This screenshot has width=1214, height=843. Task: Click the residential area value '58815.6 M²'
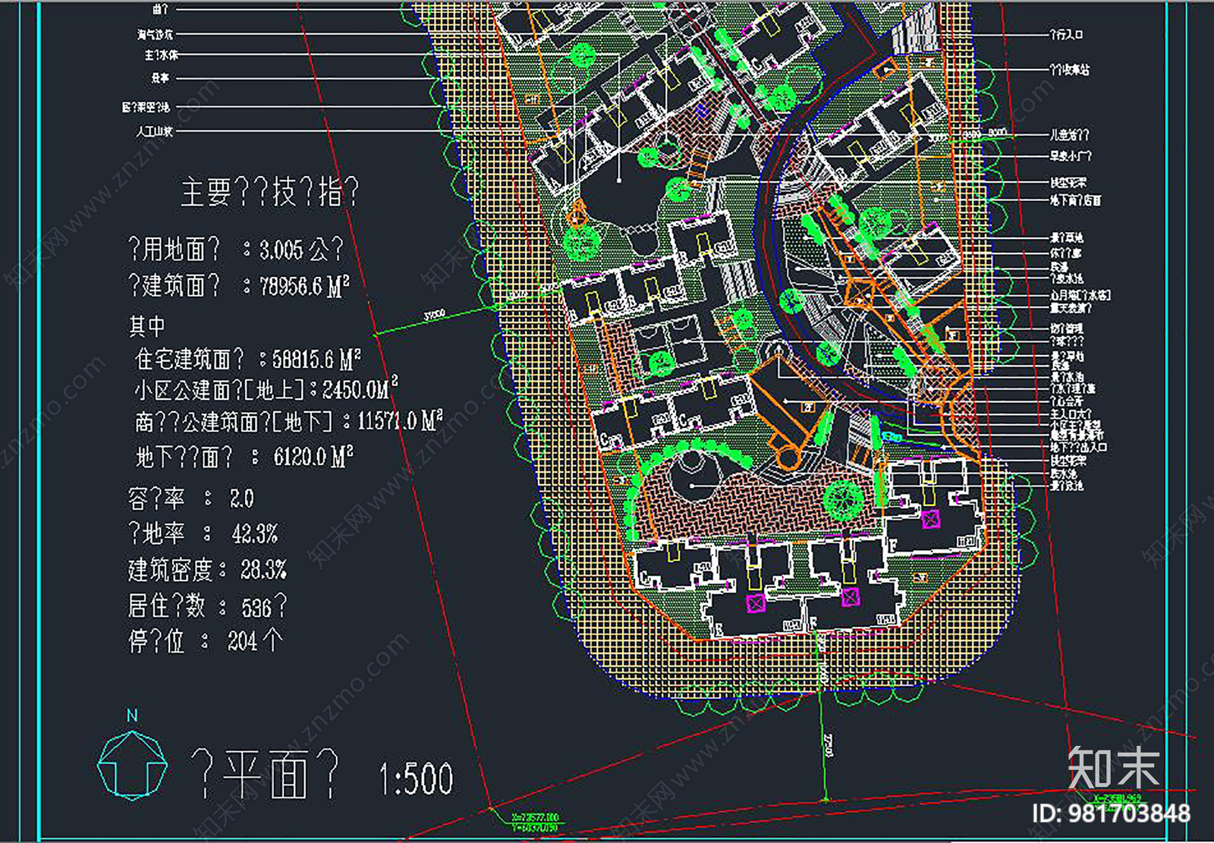(316, 358)
